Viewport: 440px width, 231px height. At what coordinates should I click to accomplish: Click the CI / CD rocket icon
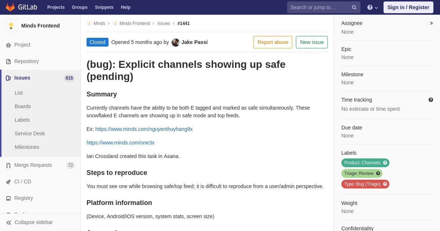coord(8,182)
